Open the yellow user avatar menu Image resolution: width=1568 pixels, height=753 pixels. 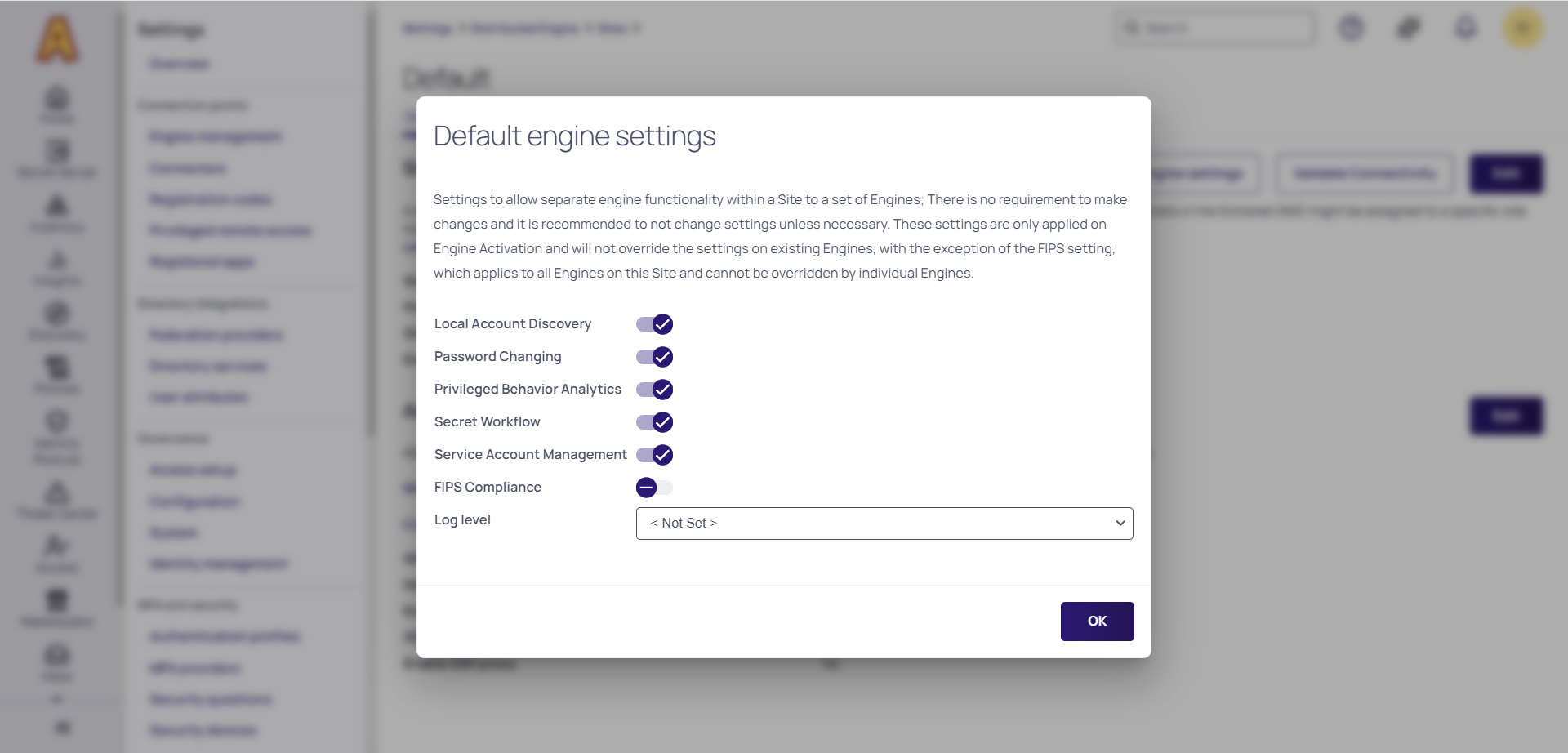[1522, 29]
